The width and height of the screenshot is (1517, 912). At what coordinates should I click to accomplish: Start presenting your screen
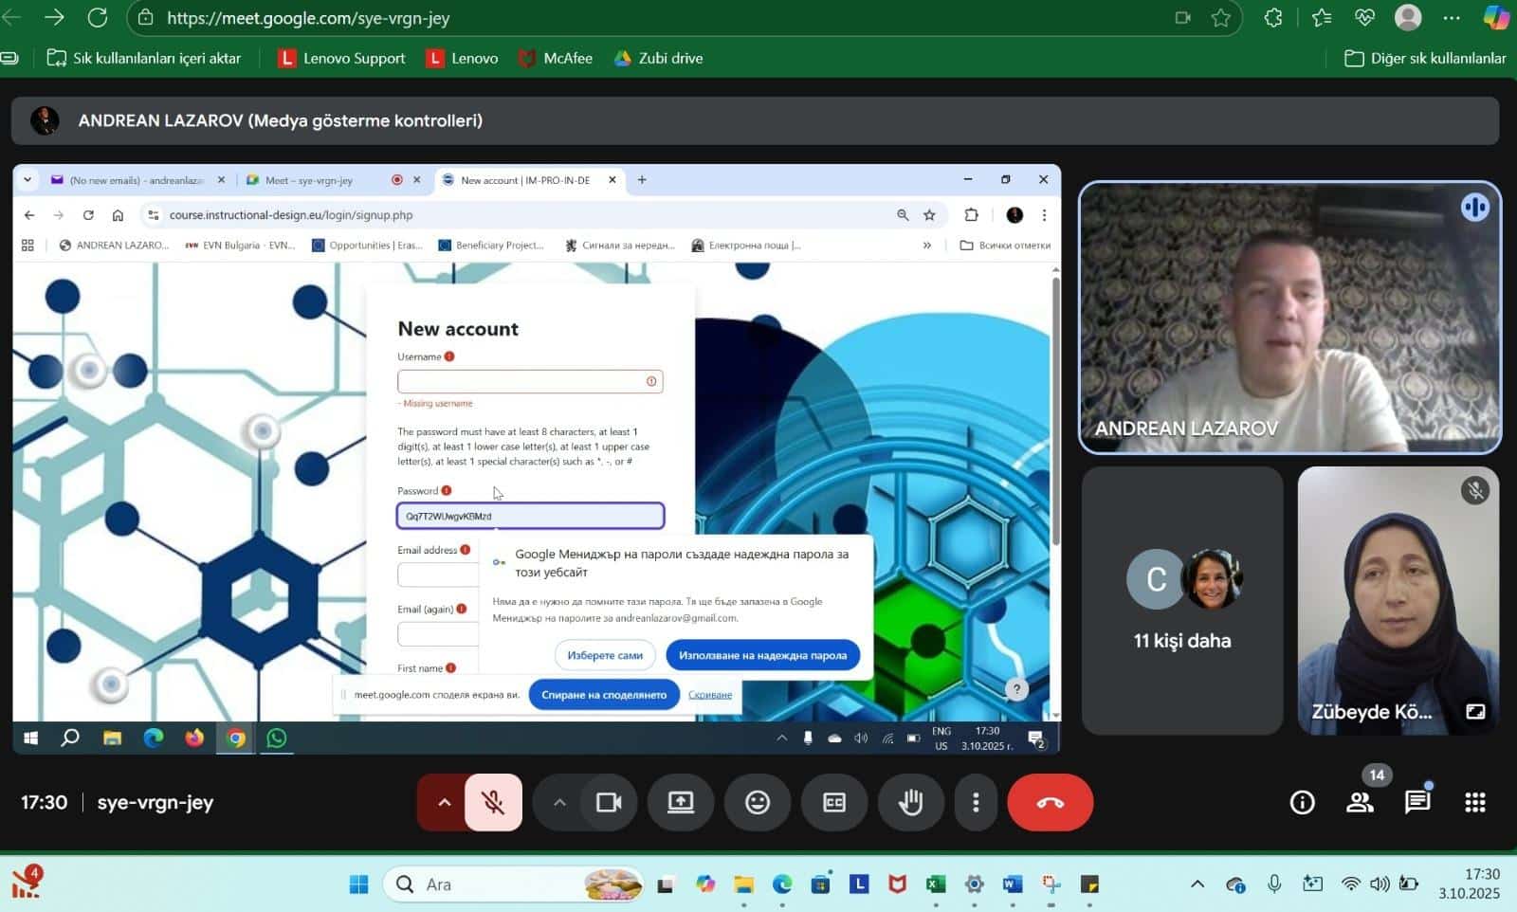[x=681, y=802]
